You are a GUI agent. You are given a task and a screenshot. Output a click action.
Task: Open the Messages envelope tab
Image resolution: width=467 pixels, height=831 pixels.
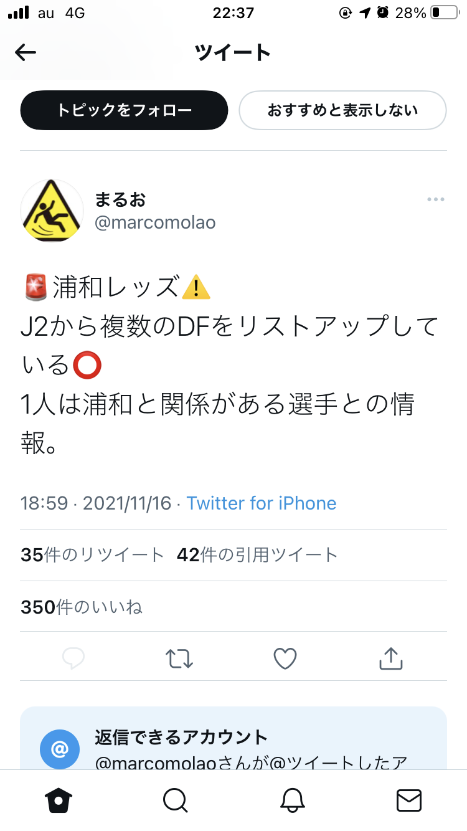(x=409, y=800)
